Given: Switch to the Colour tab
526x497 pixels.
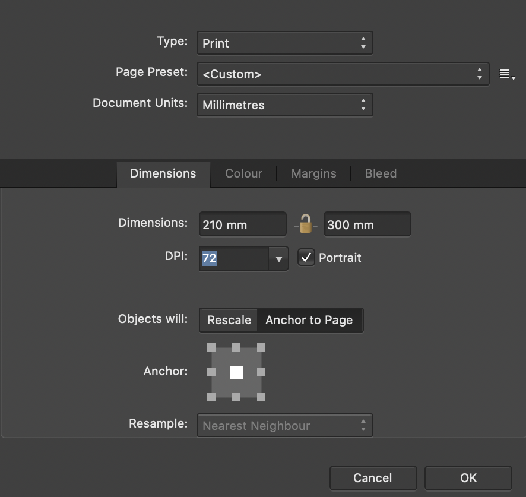Looking at the screenshot, I should pyautogui.click(x=243, y=173).
